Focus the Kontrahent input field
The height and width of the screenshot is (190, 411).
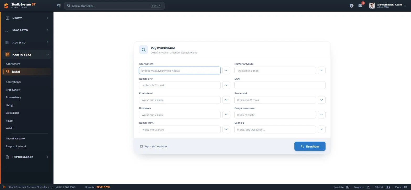point(180,100)
